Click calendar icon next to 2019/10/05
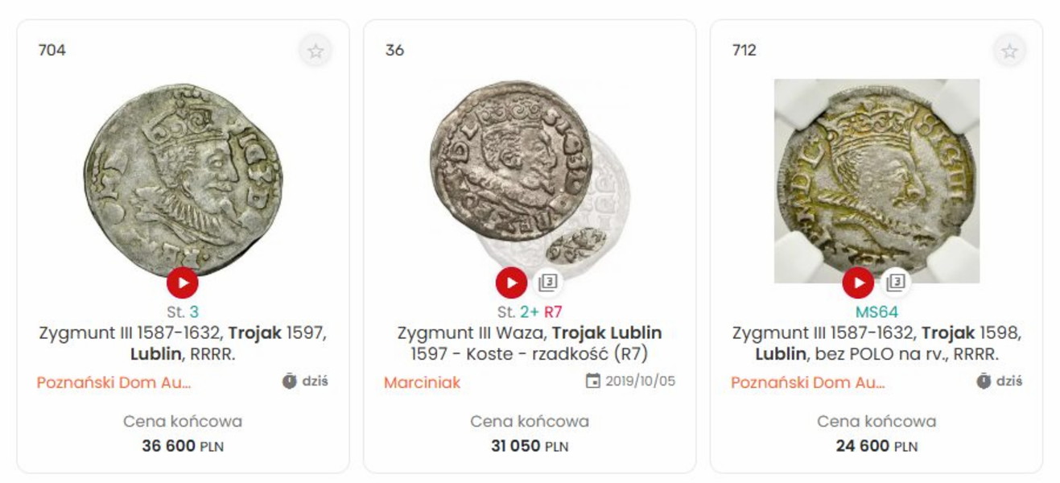Screen dimensions: 1060x483 click(592, 382)
